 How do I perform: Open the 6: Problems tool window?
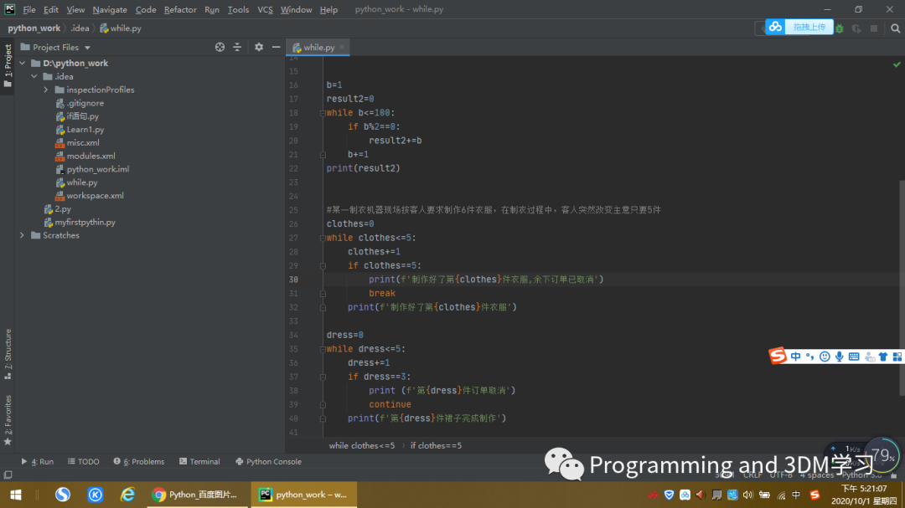[139, 461]
